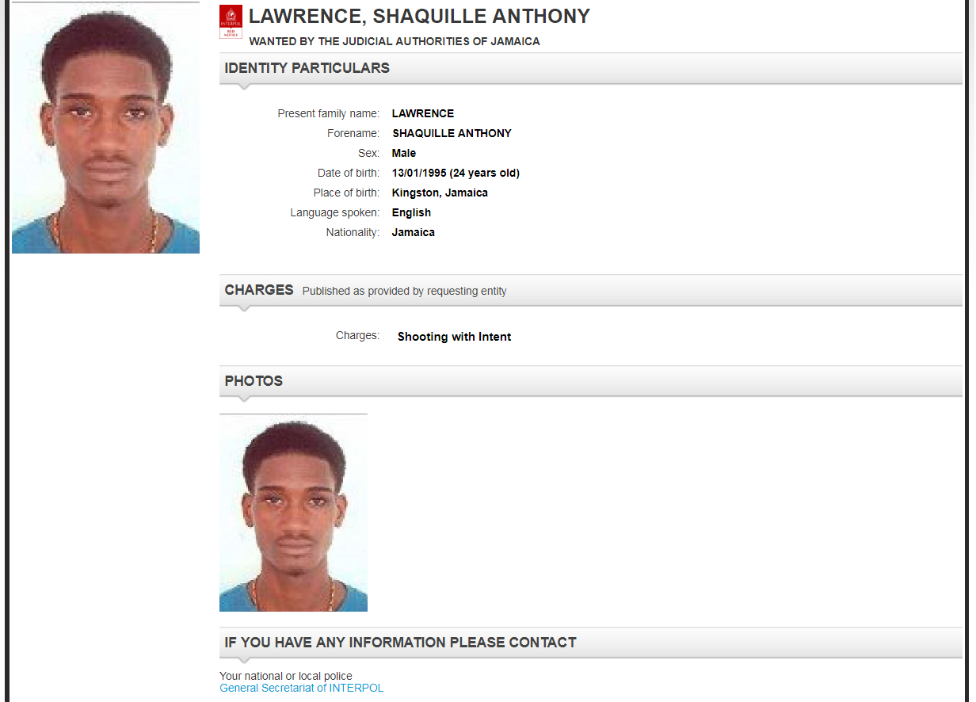Select the family name value LAWRENCE
Screen dimensions: 976x702
(423, 113)
